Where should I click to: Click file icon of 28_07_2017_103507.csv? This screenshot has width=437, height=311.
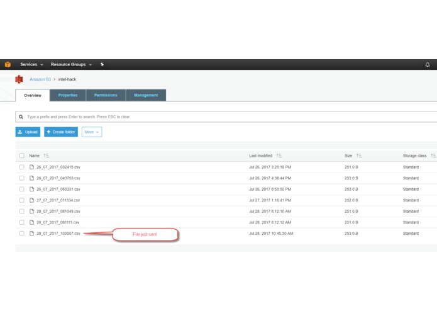pos(32,234)
